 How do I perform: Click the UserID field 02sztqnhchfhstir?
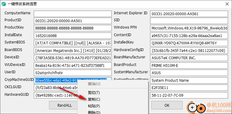[x=73, y=73]
